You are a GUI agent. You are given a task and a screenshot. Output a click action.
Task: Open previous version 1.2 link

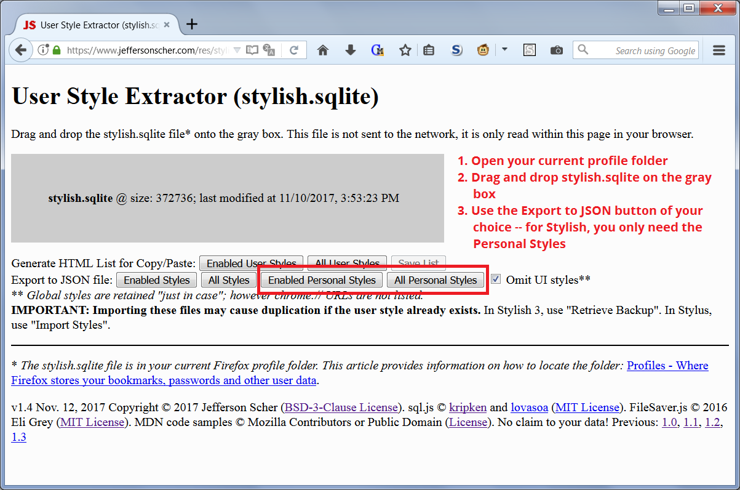tap(712, 423)
